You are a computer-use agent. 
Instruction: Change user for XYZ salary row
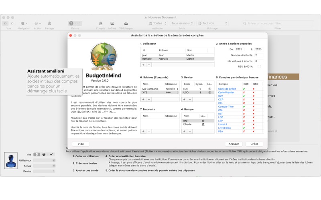[172, 92]
